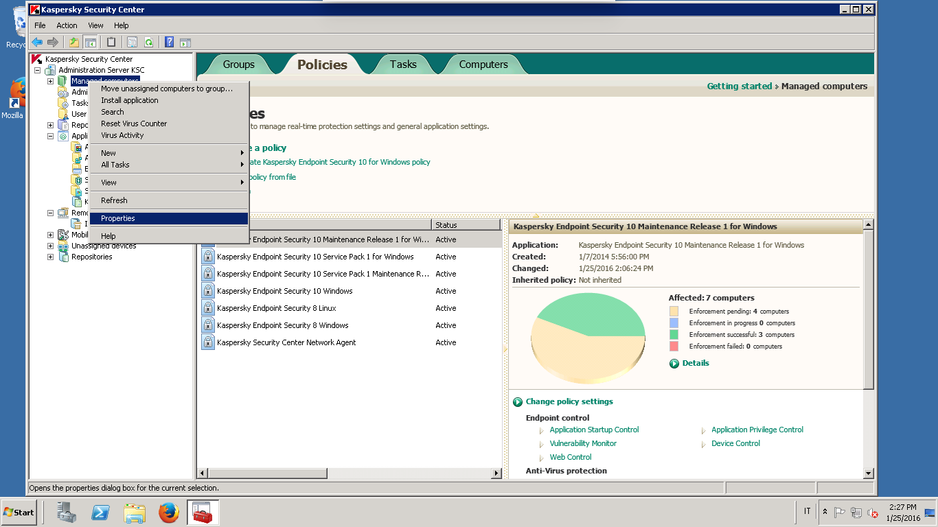Viewport: 938px width, 527px height.
Task: Open Server Manager from the taskbar
Action: 67,512
